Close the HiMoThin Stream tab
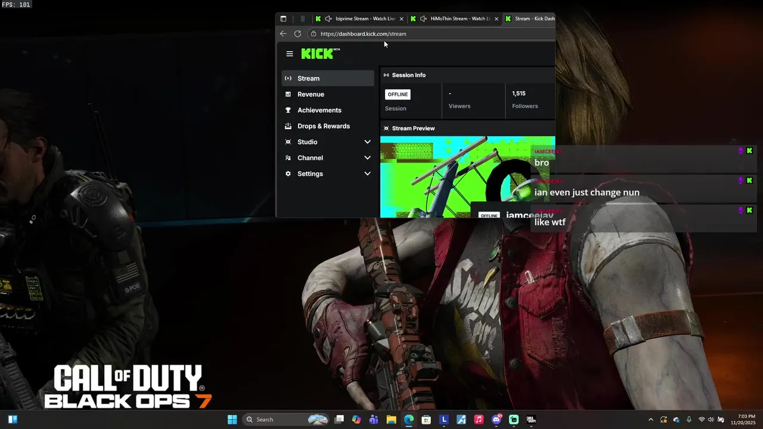This screenshot has height=429, width=763. pos(497,19)
